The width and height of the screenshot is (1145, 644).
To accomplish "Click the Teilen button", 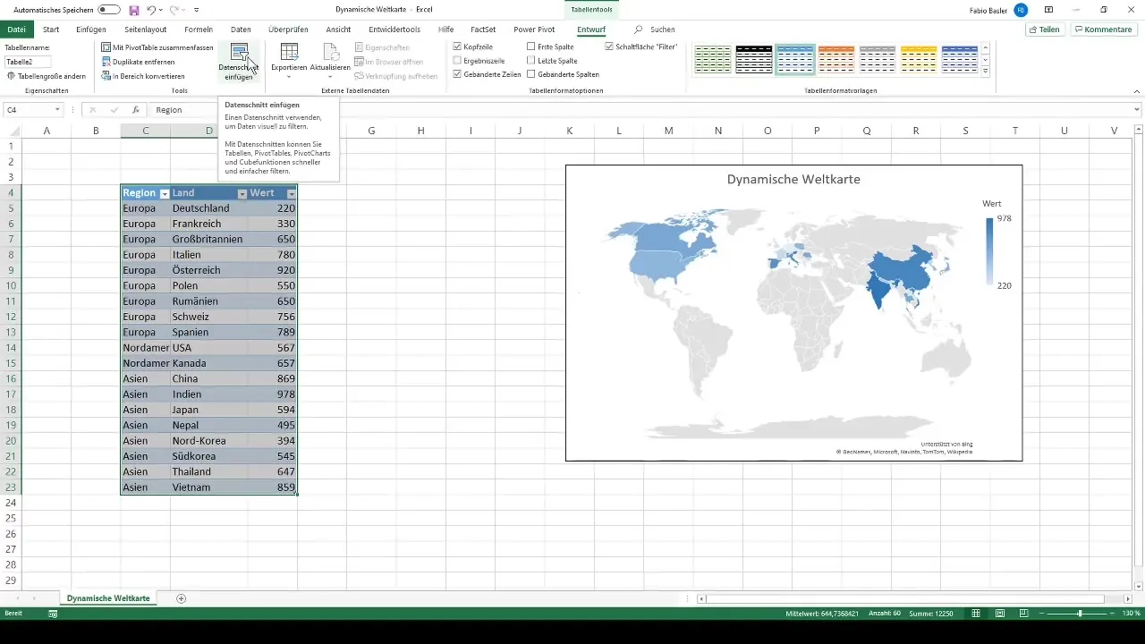I will point(1045,30).
